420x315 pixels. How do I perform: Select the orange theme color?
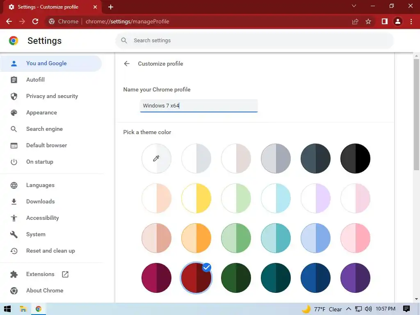196,238
